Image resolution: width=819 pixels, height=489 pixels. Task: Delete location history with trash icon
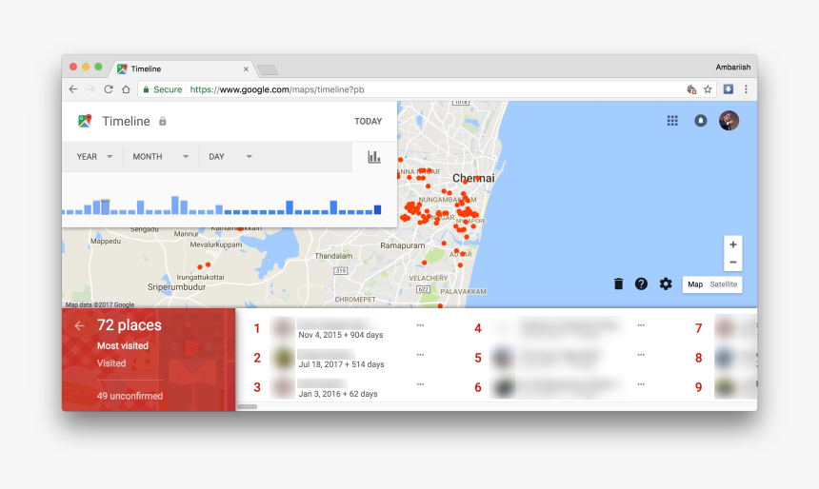618,284
